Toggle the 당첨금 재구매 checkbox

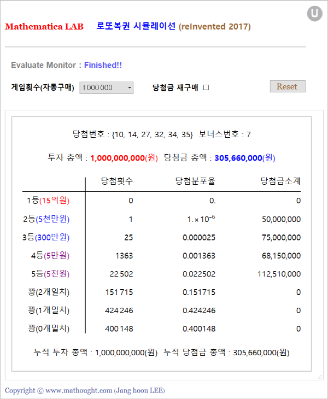coord(206,87)
